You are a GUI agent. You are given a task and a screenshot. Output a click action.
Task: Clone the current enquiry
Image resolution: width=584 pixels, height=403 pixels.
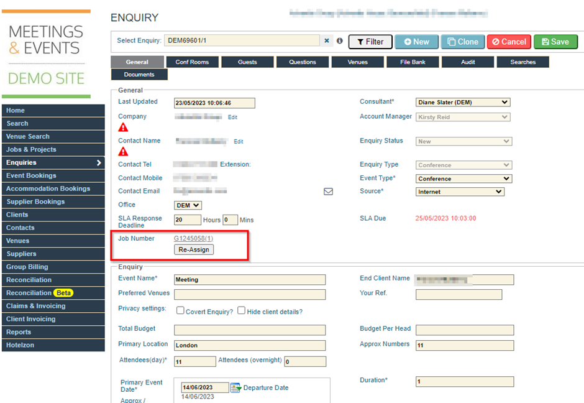click(463, 42)
